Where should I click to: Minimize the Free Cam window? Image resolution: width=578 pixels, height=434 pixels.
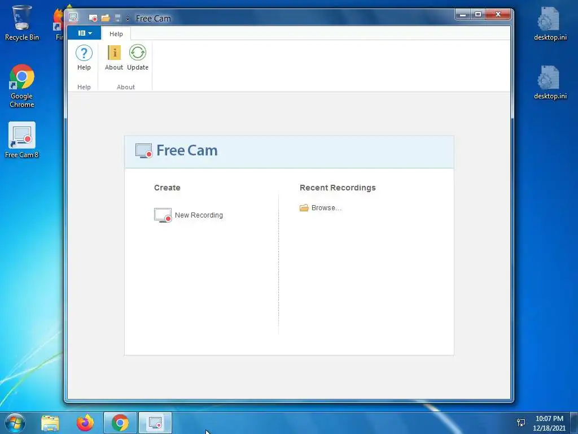(x=463, y=14)
